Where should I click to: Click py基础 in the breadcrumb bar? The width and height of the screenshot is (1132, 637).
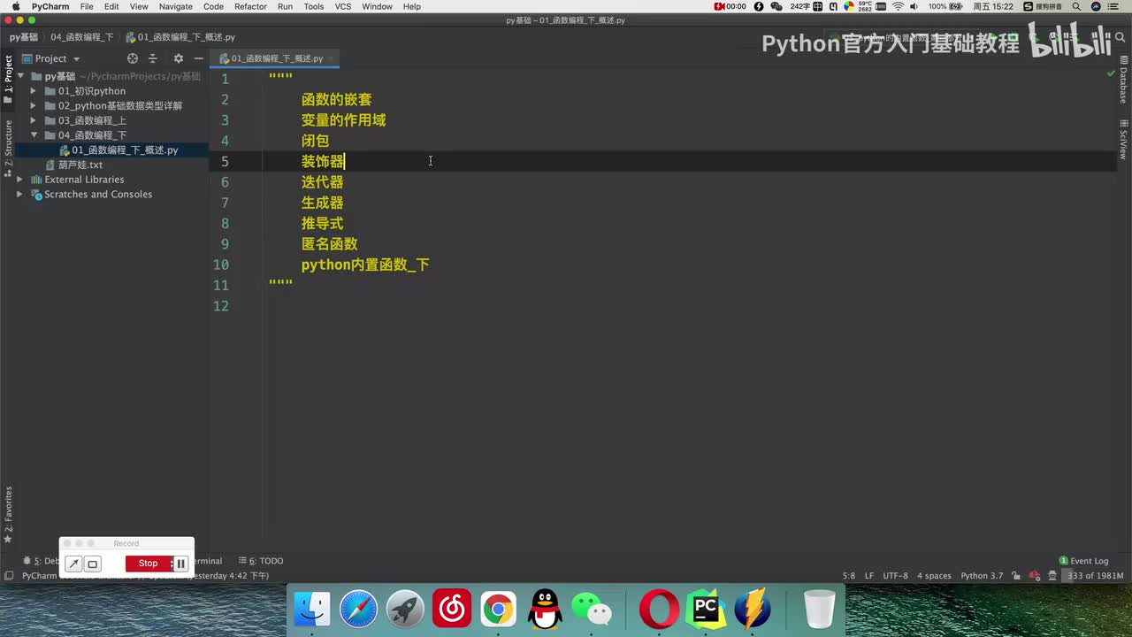24,37
